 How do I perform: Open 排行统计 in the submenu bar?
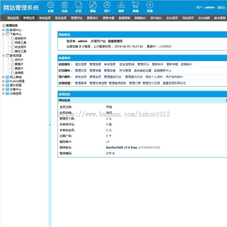point(156,18)
